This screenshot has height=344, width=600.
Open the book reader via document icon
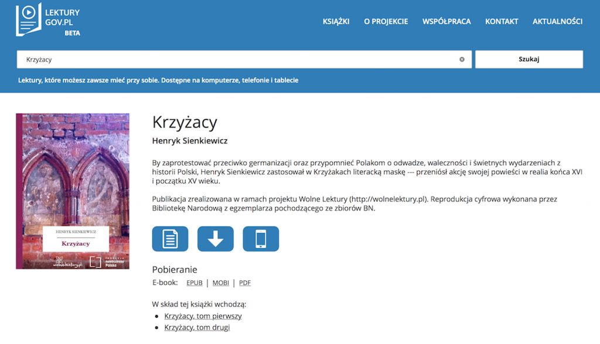click(x=169, y=239)
